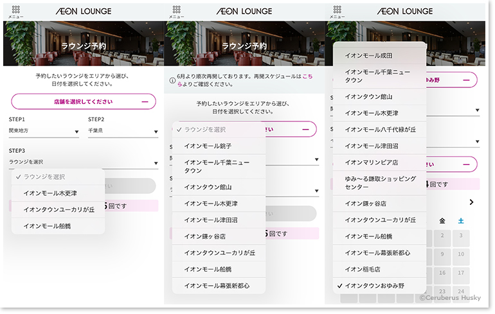This screenshot has width=495, height=314.
Task: Select checked ラウンジを選択 in middle list
Action: coord(219,130)
